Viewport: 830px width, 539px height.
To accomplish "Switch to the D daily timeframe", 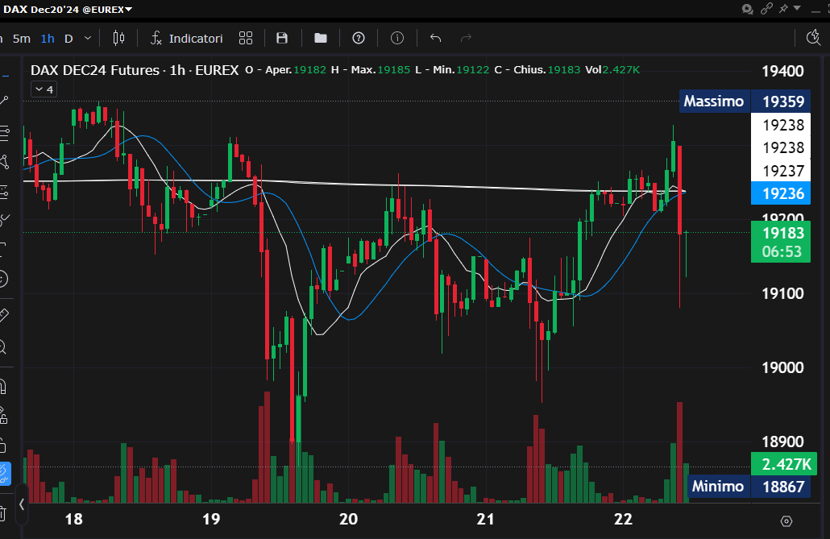I will pos(68,38).
